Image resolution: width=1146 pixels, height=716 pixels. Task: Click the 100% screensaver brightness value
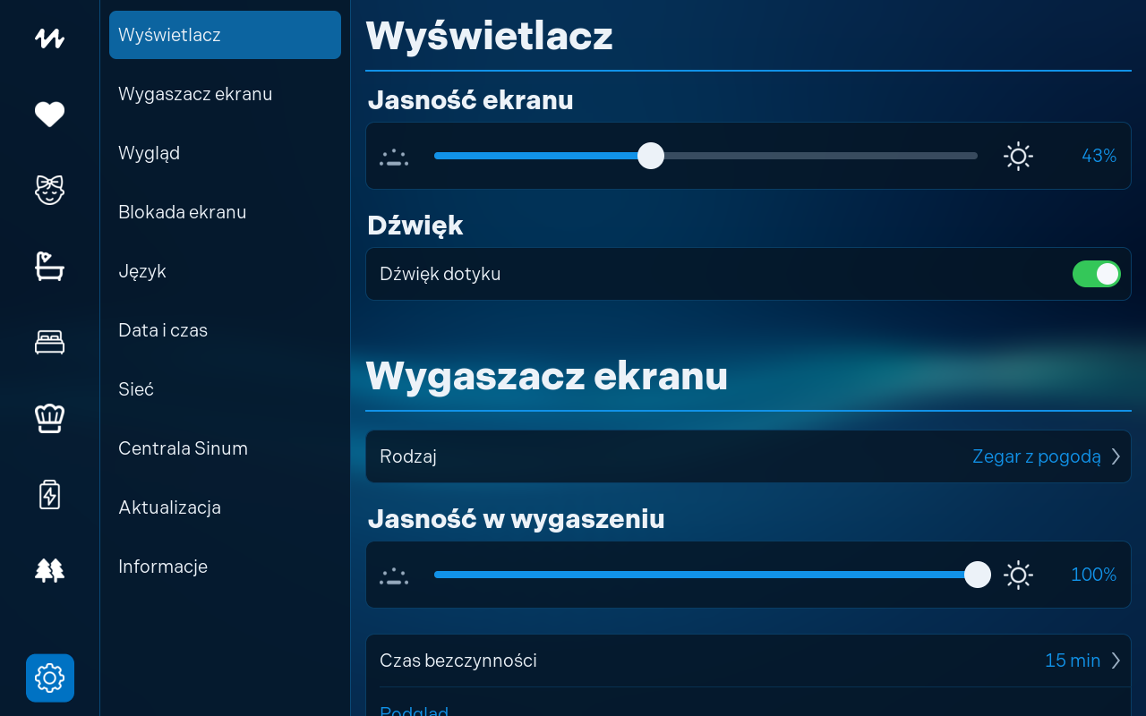1094,575
